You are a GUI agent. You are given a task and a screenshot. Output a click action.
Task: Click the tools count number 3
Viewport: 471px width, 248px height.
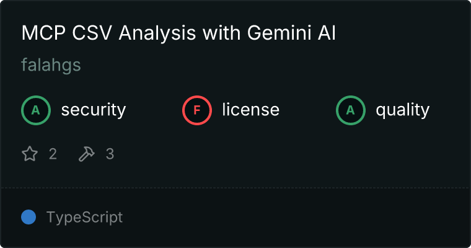[x=110, y=154]
